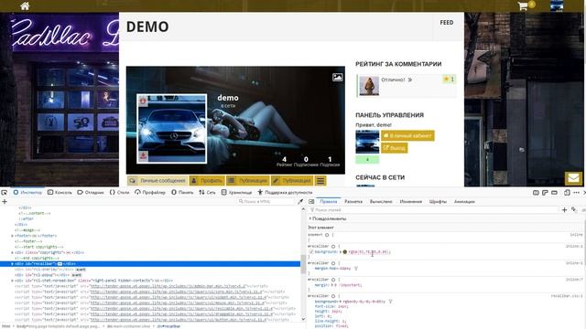The image size is (586, 329).
Task: Click the commenter avatar in comments rating
Action: tap(369, 86)
